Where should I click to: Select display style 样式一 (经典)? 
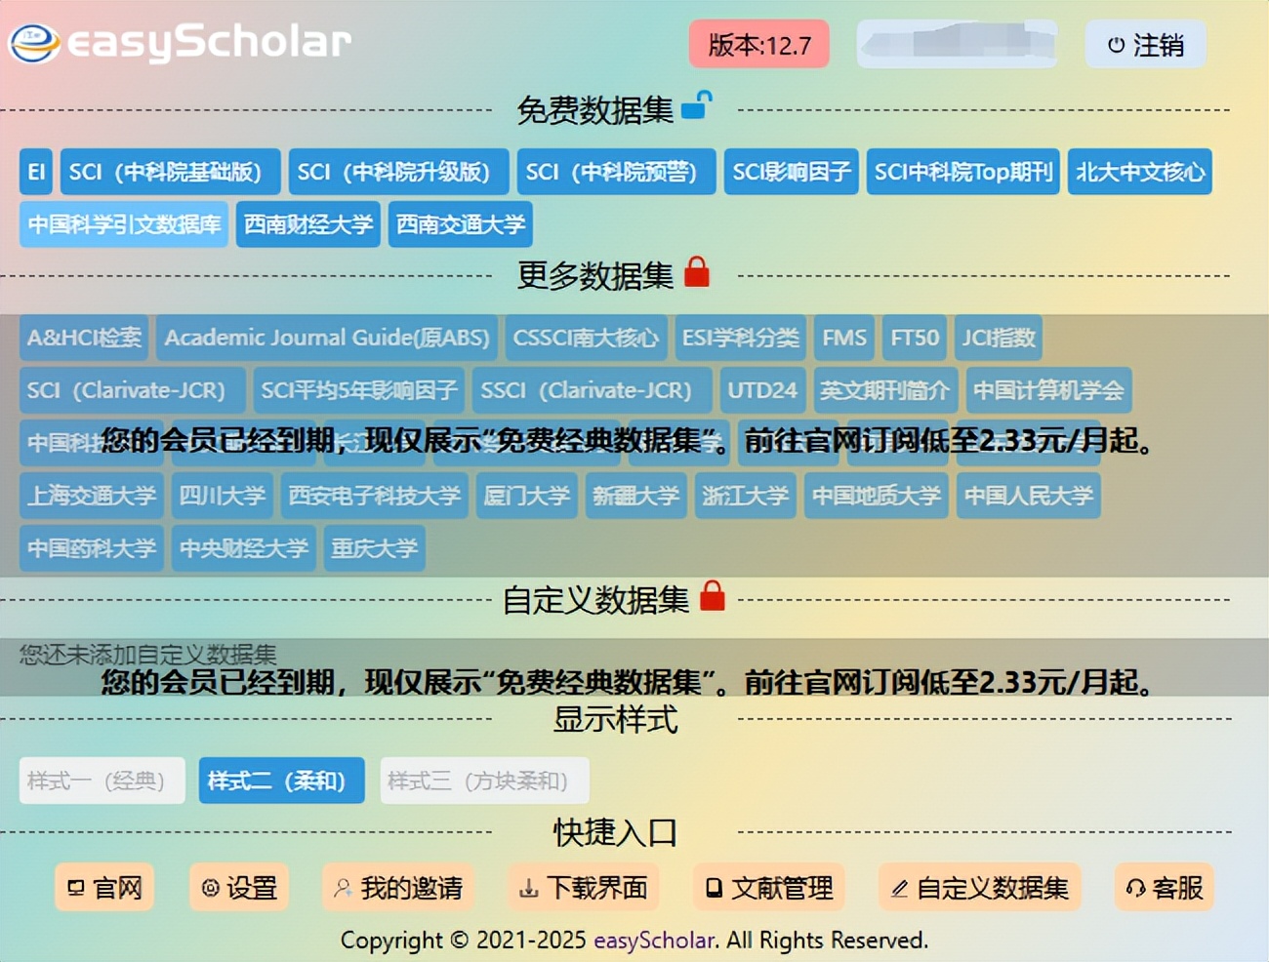pos(102,781)
